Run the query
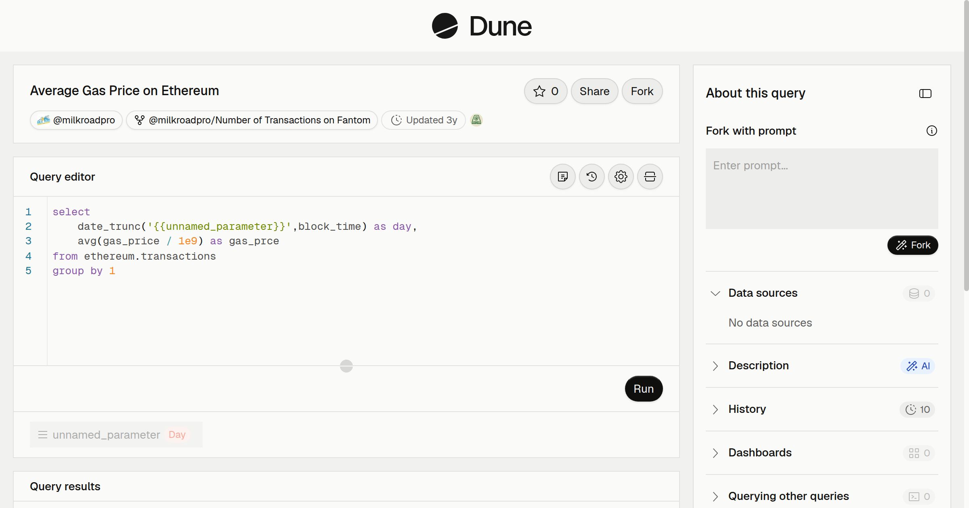The width and height of the screenshot is (969, 508). point(644,389)
